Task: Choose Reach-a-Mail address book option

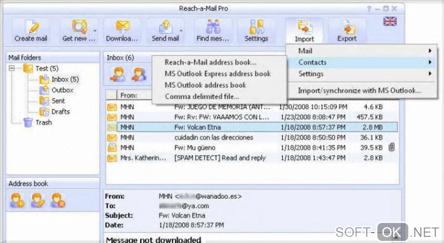Action: click(x=211, y=62)
